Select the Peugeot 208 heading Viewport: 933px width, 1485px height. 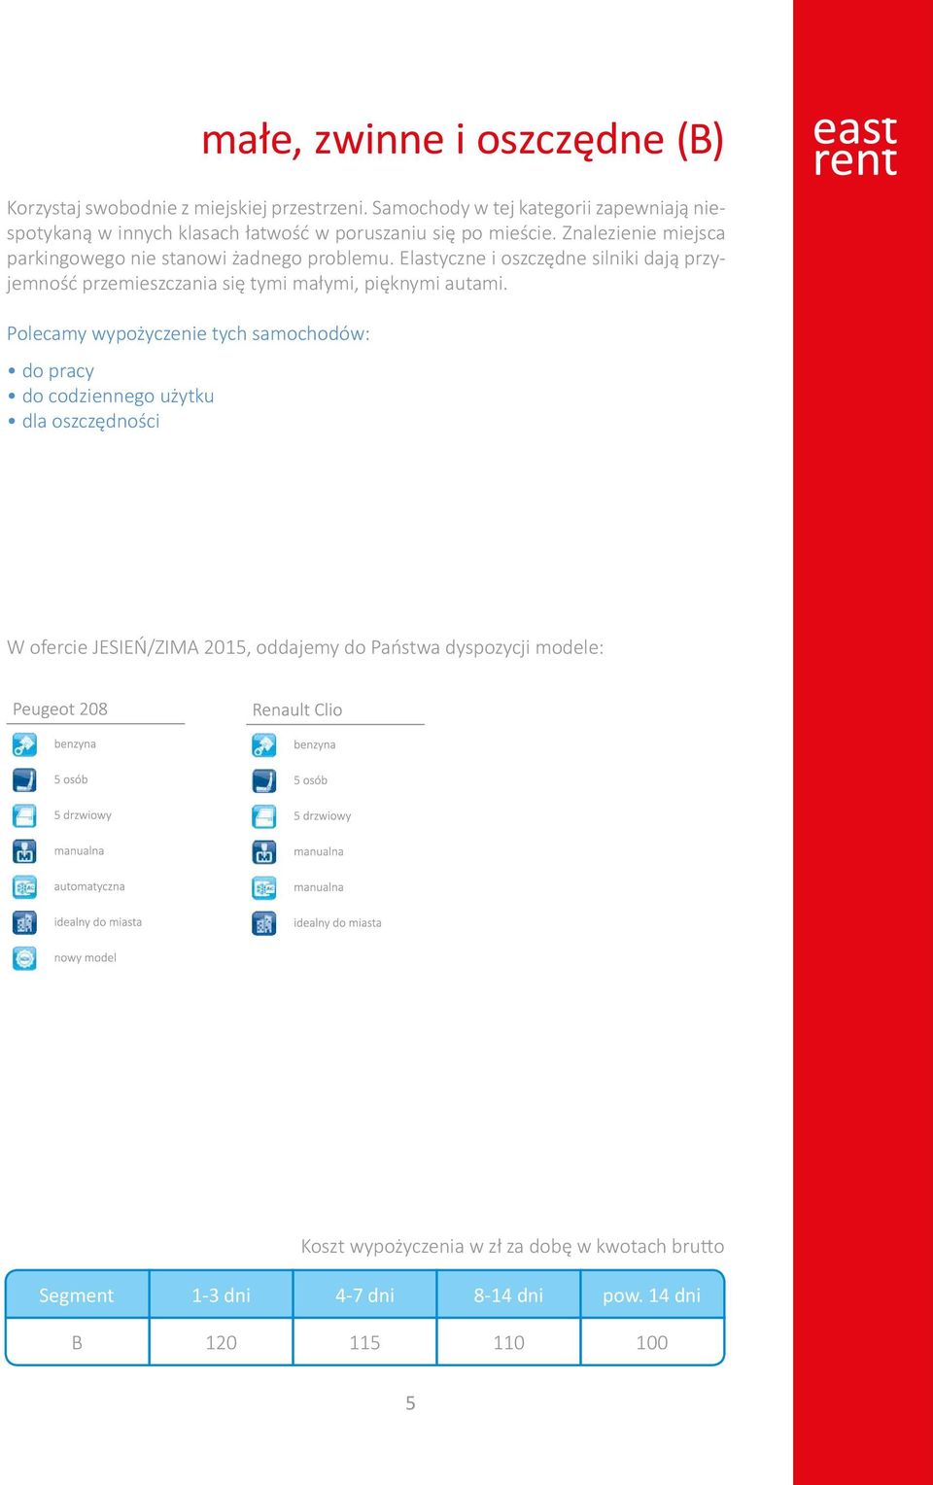[x=60, y=709]
